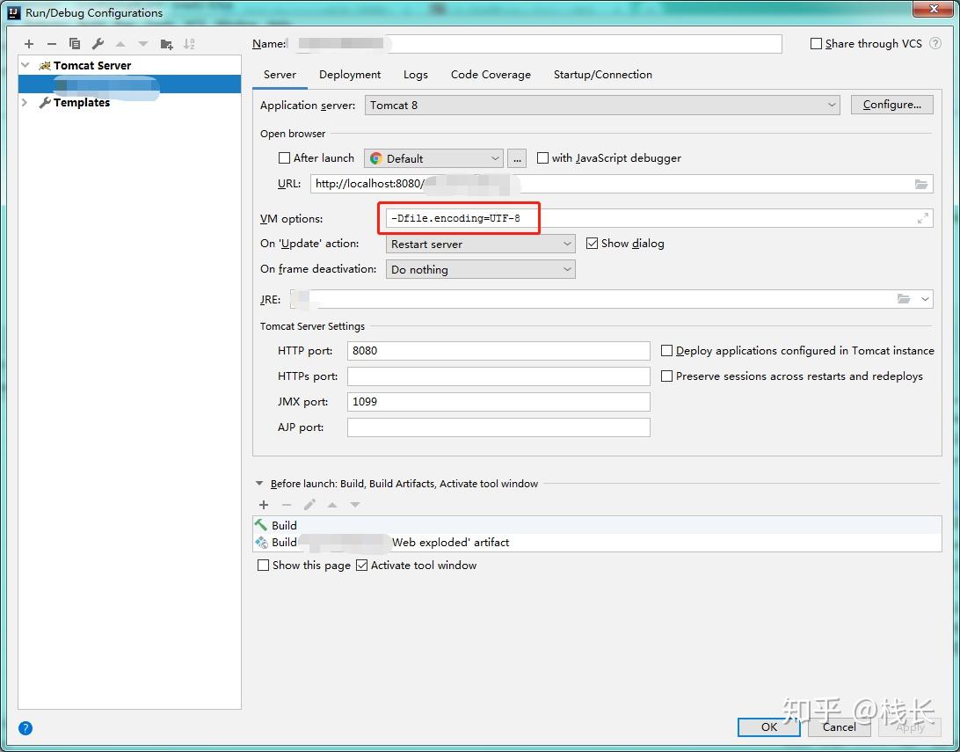
Task: Select the Build hammer task row
Action: coord(597,525)
